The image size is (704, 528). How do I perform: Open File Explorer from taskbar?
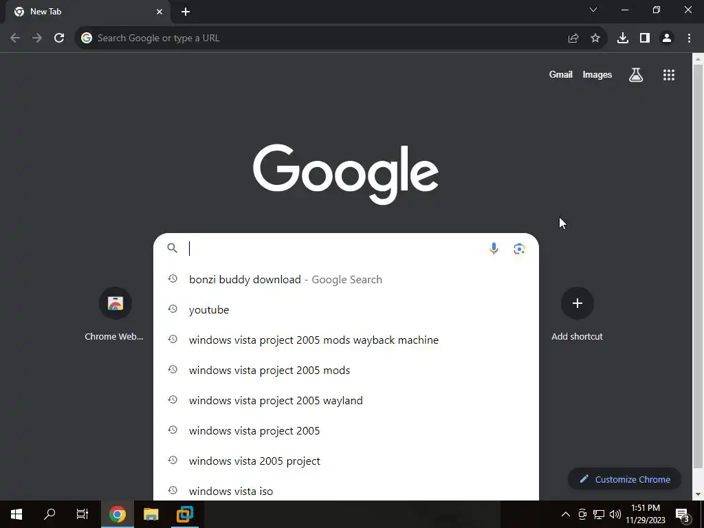tap(151, 514)
